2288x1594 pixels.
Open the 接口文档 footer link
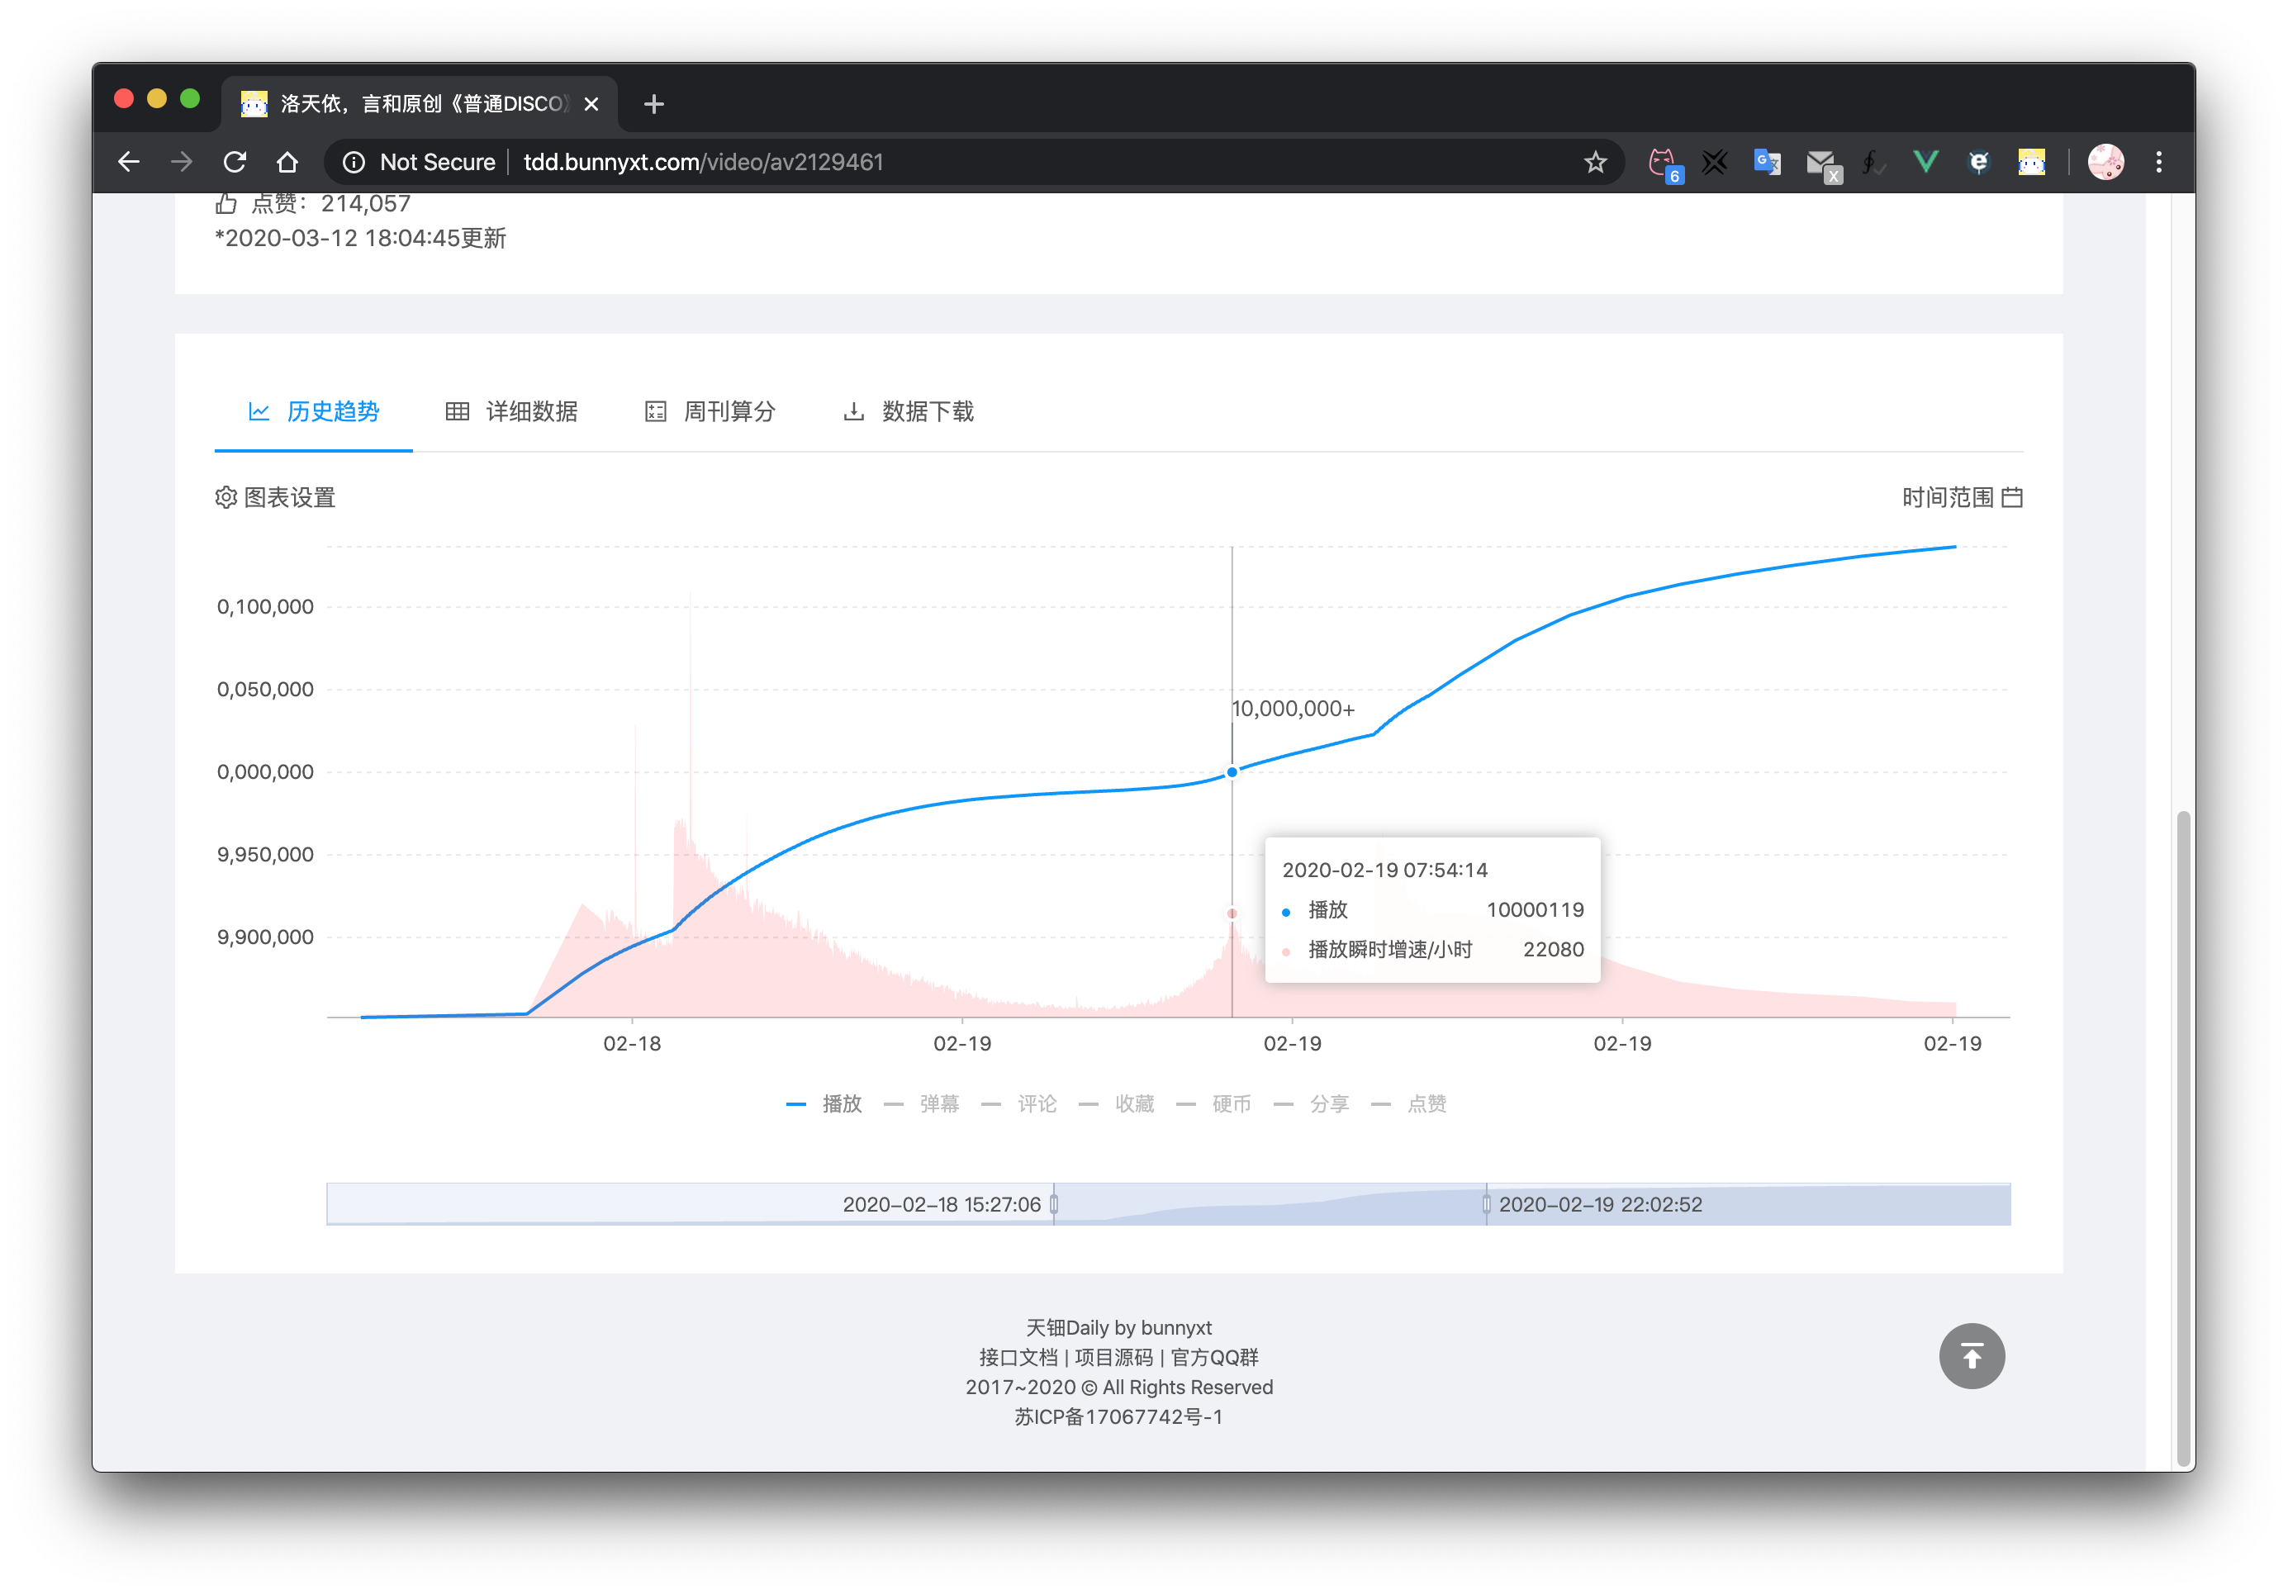pyautogui.click(x=1018, y=1357)
